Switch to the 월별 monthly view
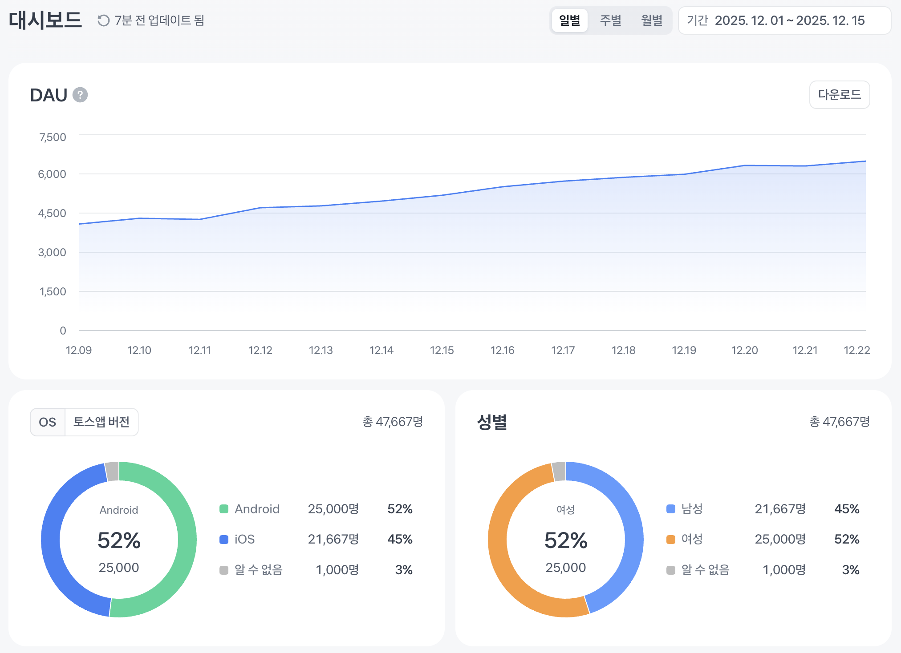Image resolution: width=901 pixels, height=653 pixels. 652,20
